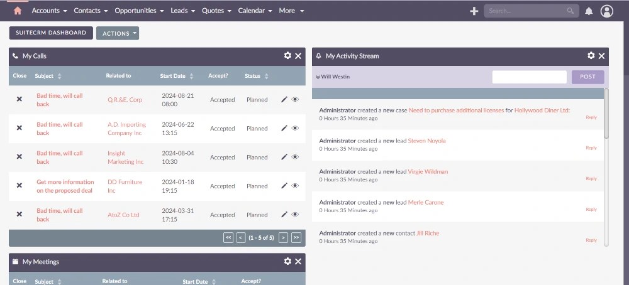Remove the My Meetings dashlet
This screenshot has height=285, width=629.
298,262
